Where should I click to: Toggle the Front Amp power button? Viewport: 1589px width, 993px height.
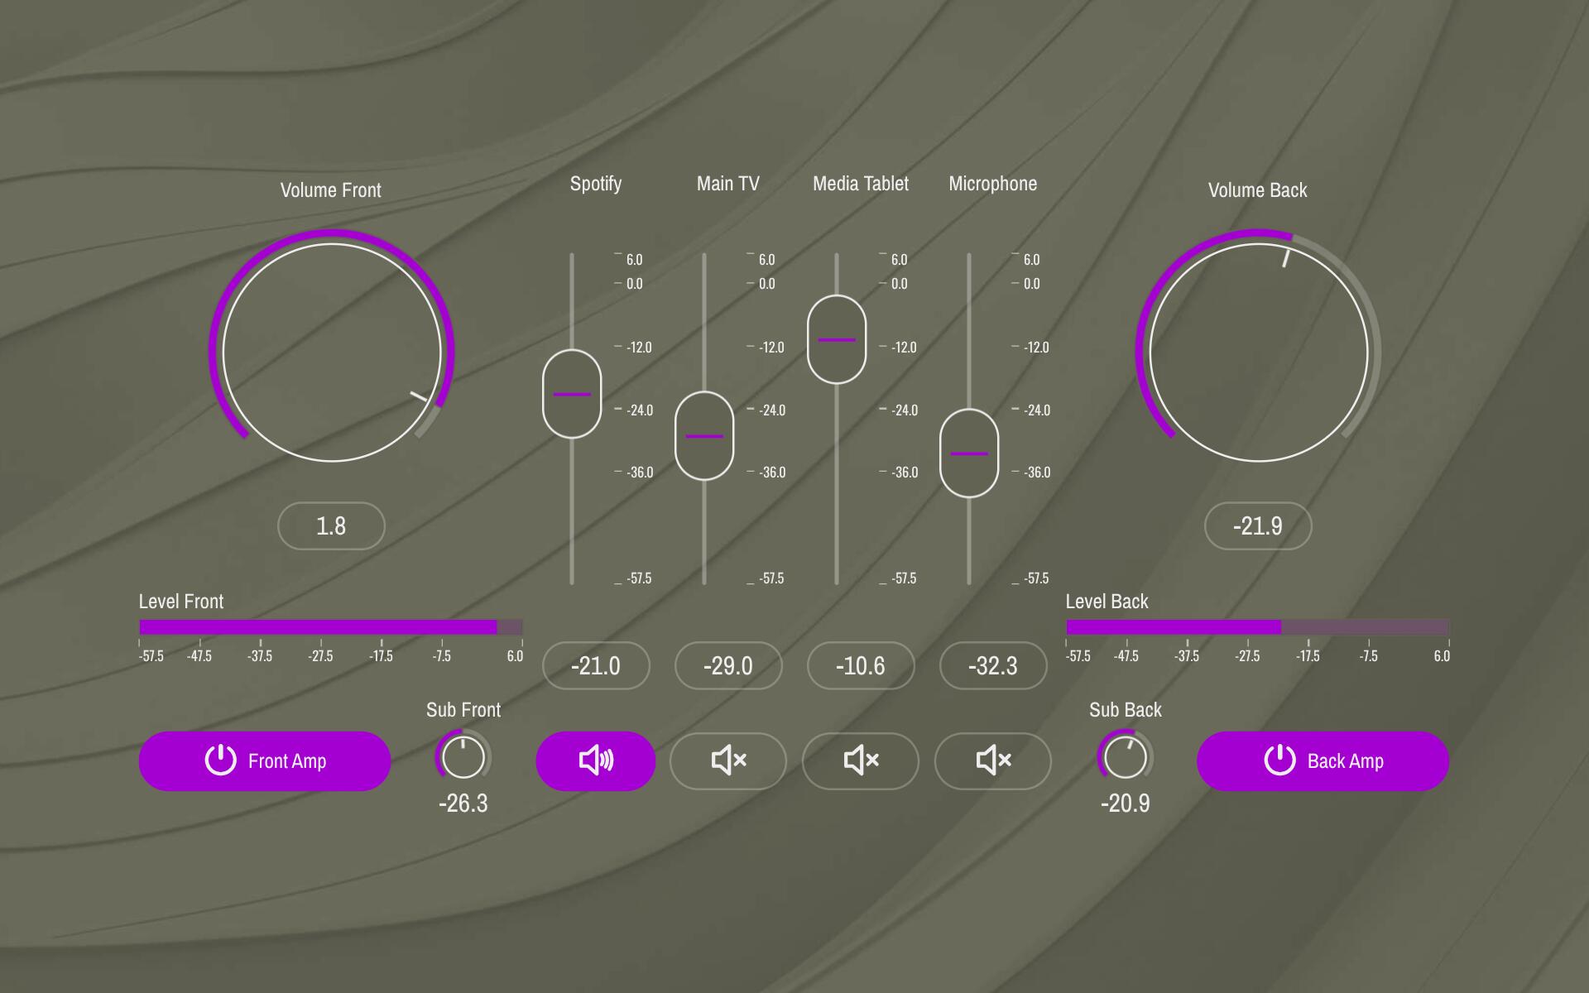pos(264,760)
